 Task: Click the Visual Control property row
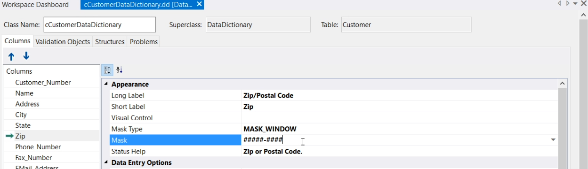(333, 118)
